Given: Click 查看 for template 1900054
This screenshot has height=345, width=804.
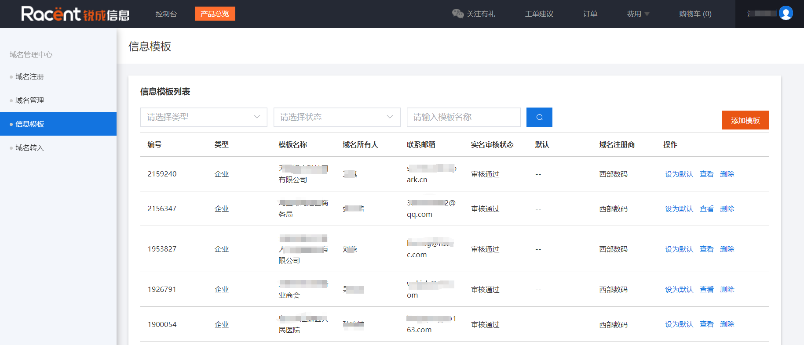Looking at the screenshot, I should [x=707, y=324].
